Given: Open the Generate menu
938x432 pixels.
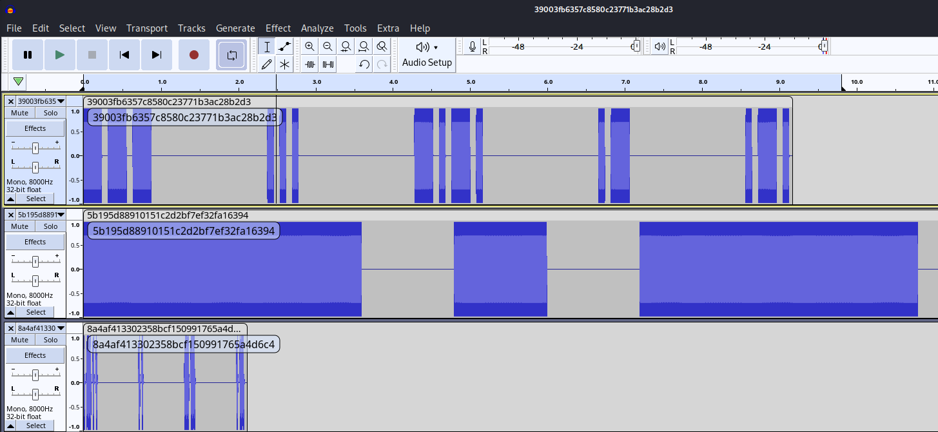Looking at the screenshot, I should pos(235,28).
